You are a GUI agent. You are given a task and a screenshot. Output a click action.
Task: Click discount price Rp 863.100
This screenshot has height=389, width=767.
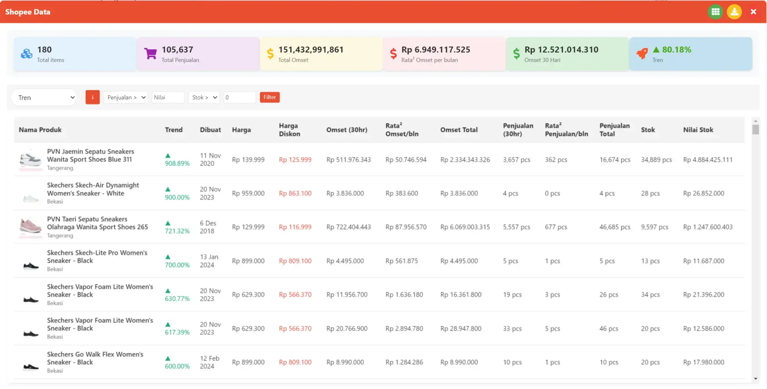[x=295, y=193]
